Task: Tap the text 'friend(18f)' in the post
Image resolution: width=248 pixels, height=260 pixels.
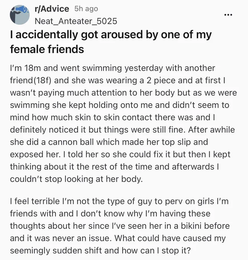Action: (31, 80)
